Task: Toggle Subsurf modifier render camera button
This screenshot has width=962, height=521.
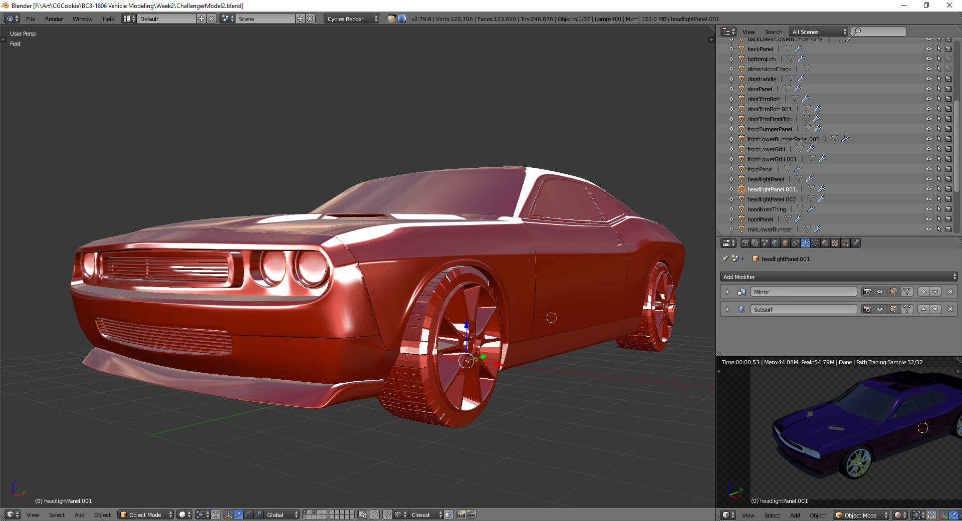Action: (x=867, y=309)
